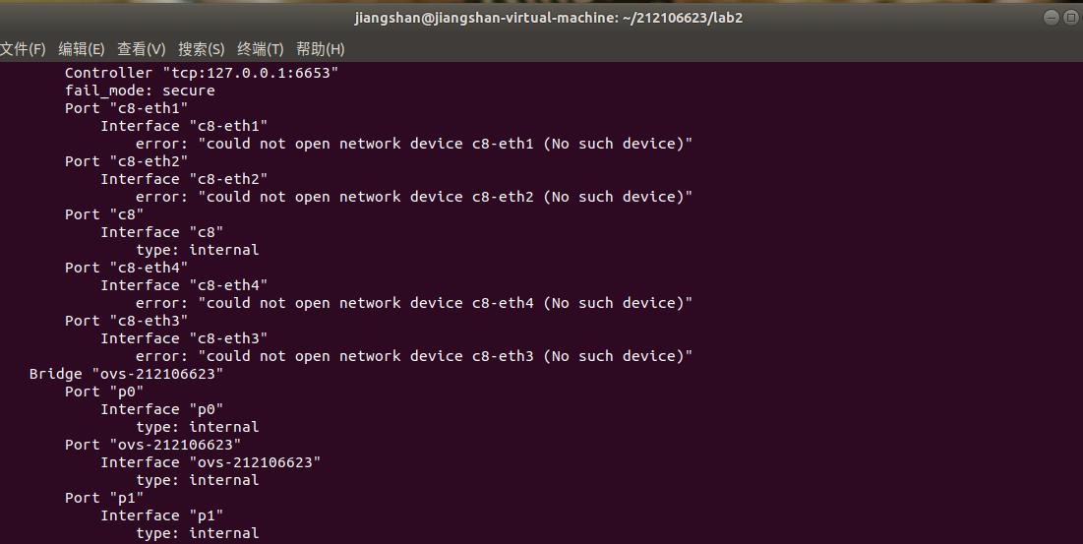Click the Interface "c8" line
The height and width of the screenshot is (544, 1083).
tap(162, 232)
